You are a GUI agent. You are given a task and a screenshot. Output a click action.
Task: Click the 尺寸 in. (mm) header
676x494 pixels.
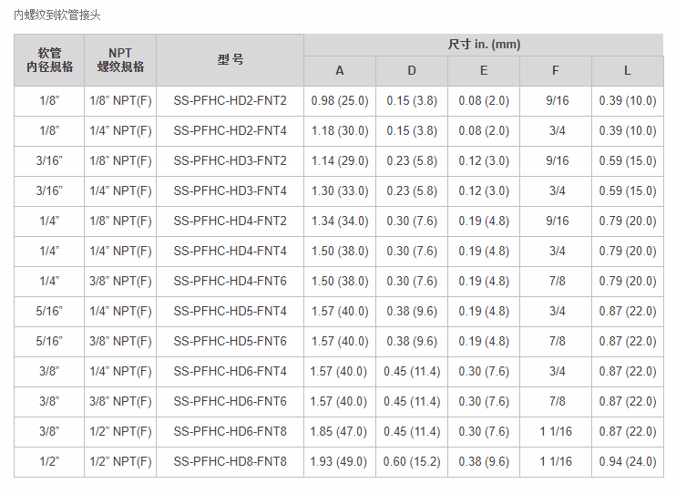(x=484, y=45)
